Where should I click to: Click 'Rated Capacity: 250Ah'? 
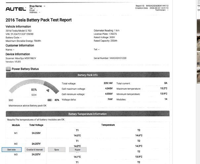(105, 41)
